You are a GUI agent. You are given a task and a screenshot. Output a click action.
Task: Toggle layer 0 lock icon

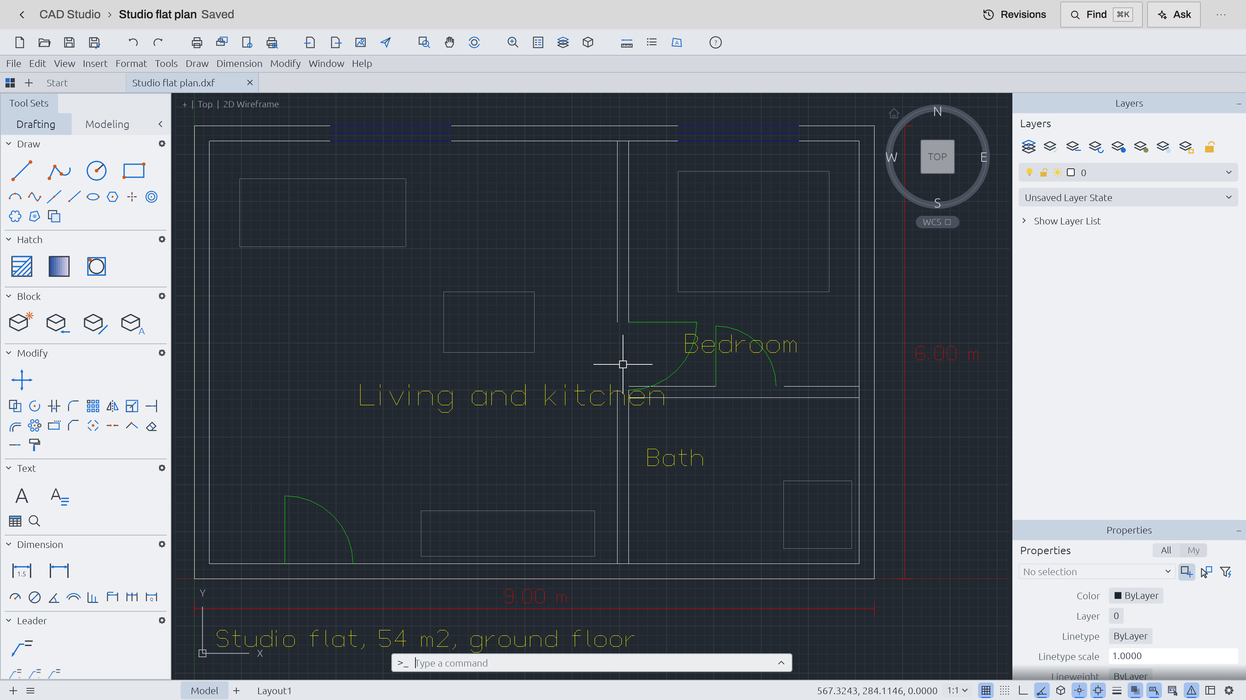(x=1044, y=172)
